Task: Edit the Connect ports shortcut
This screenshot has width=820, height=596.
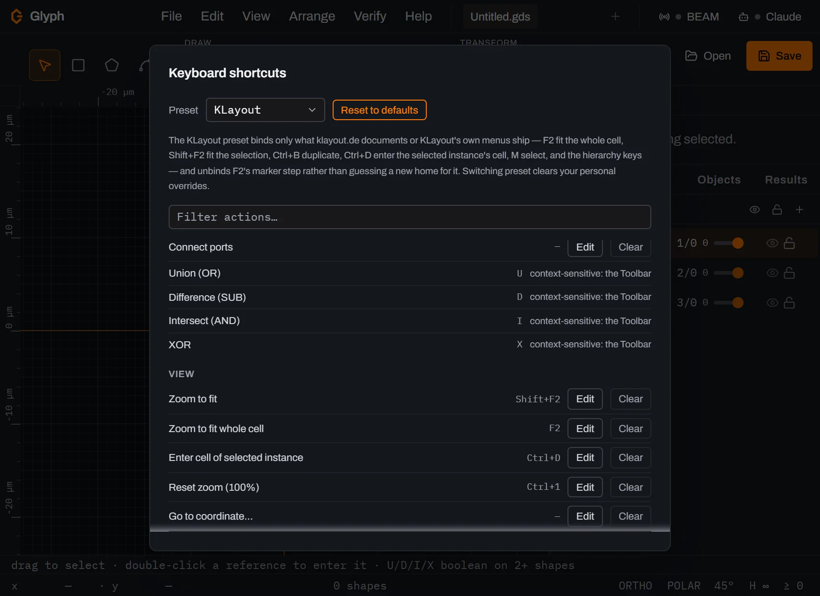Action: pos(585,247)
